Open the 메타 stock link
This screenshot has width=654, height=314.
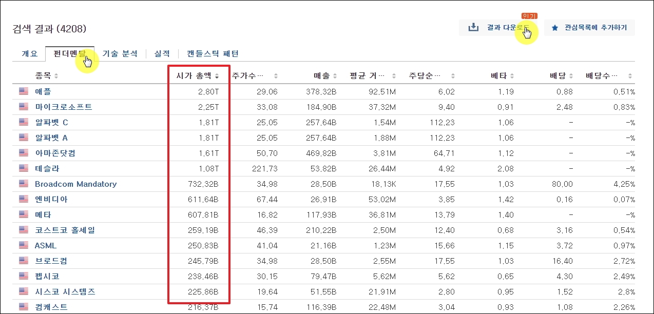point(43,214)
